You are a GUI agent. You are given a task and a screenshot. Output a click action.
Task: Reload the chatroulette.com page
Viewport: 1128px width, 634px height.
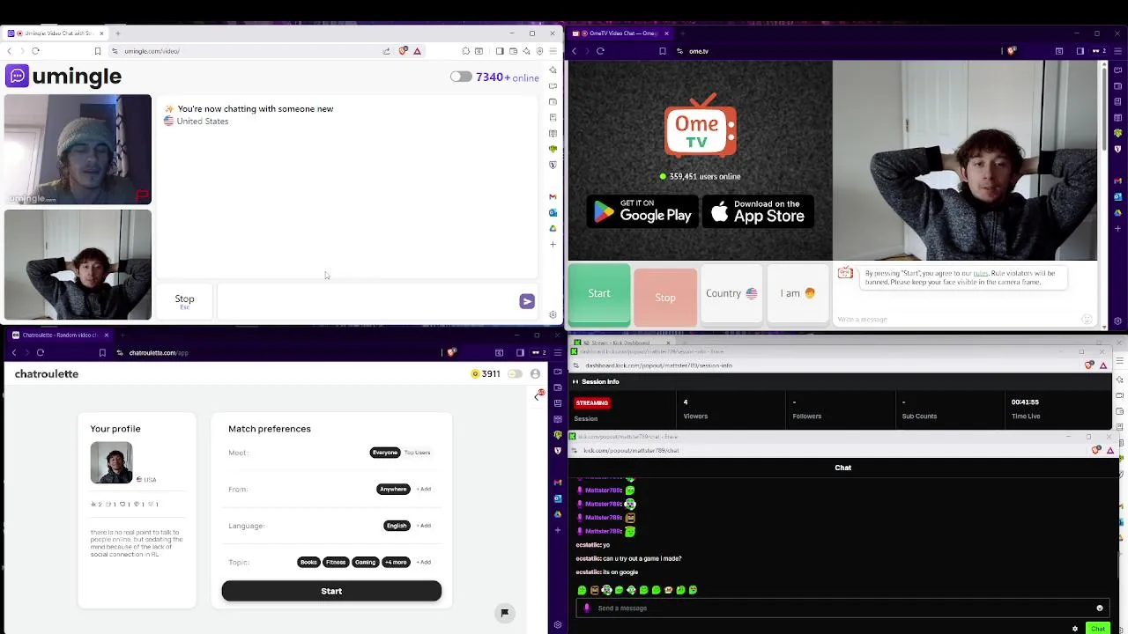tap(40, 352)
